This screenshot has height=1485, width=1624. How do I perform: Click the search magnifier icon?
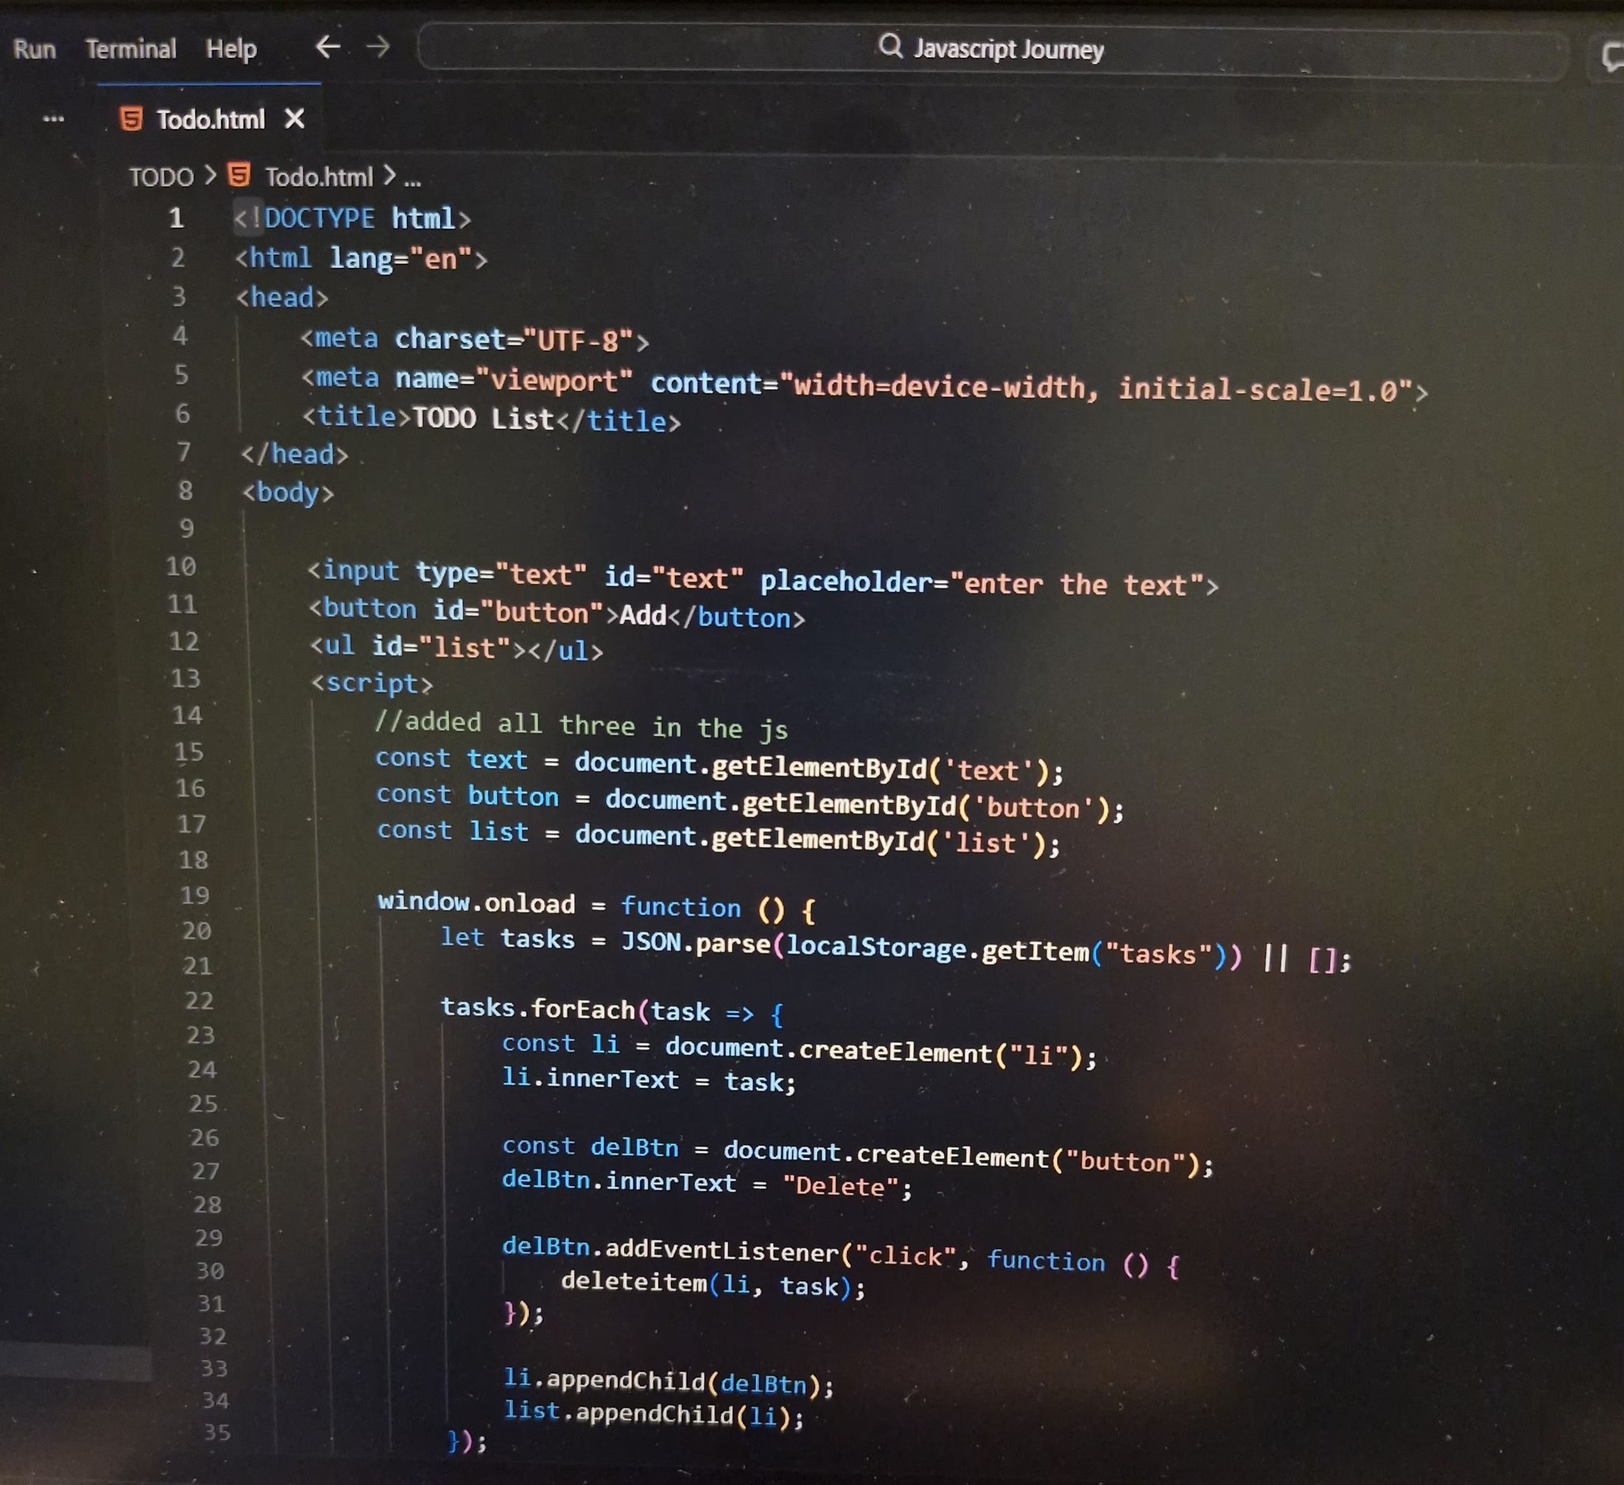click(x=890, y=46)
